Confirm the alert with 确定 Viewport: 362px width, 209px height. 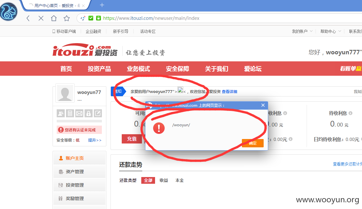click(252, 143)
